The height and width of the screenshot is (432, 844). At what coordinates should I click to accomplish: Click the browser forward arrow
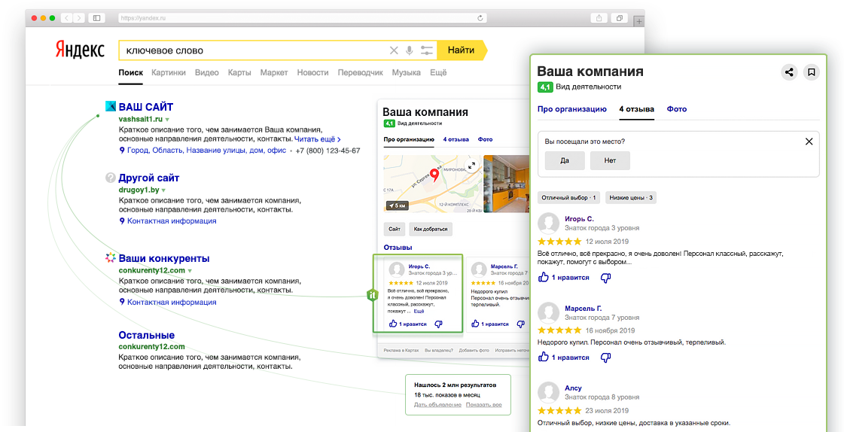coord(79,18)
